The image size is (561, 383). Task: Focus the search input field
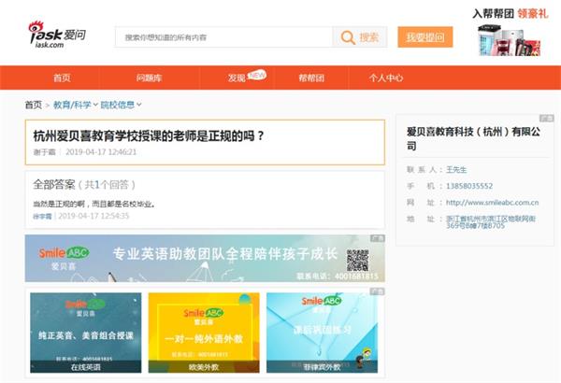click(x=224, y=37)
